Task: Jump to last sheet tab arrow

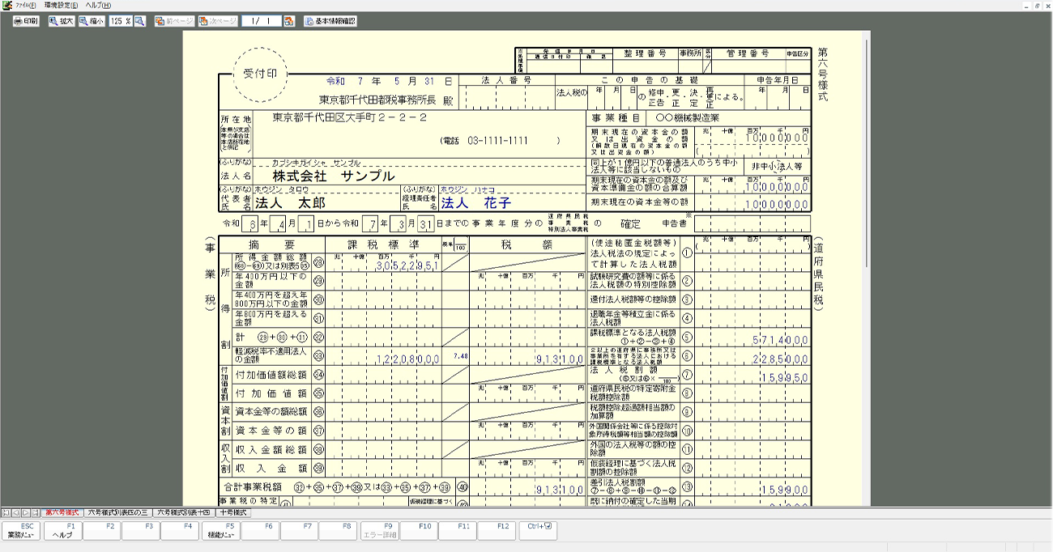Action: [35, 512]
